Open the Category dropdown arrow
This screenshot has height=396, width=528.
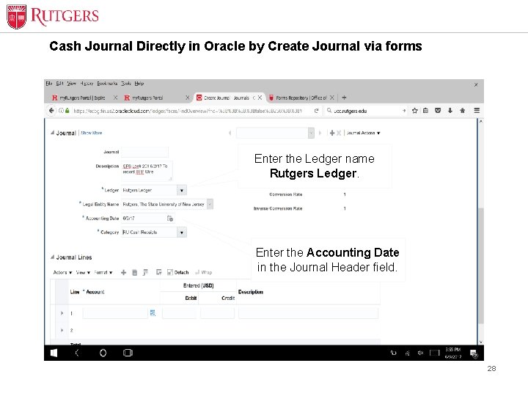(x=182, y=232)
